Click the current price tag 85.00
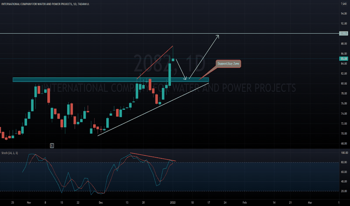The image size is (350, 206). pyautogui.click(x=344, y=59)
